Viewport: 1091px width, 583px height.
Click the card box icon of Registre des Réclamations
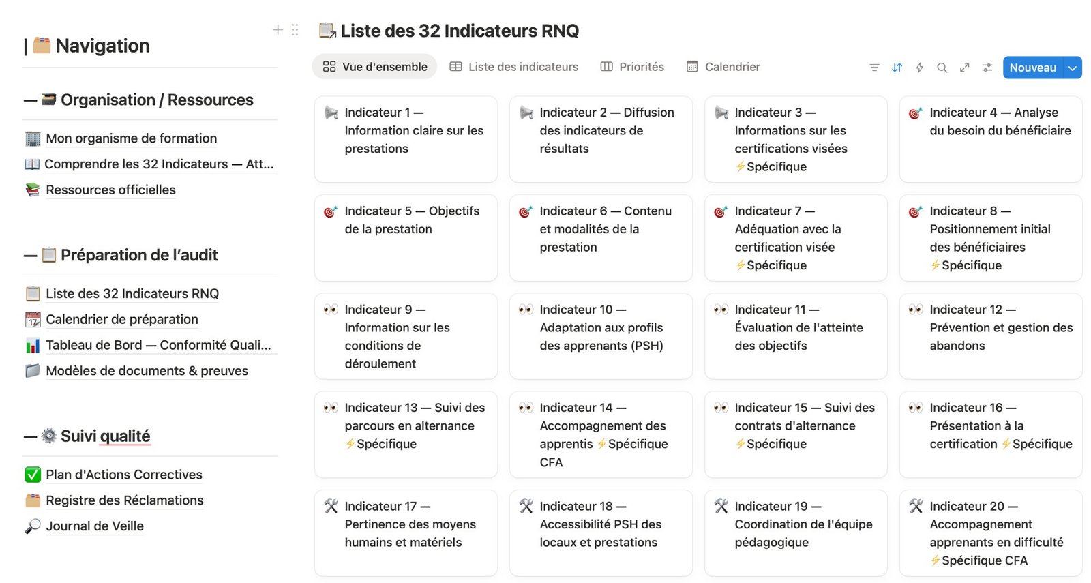click(33, 500)
